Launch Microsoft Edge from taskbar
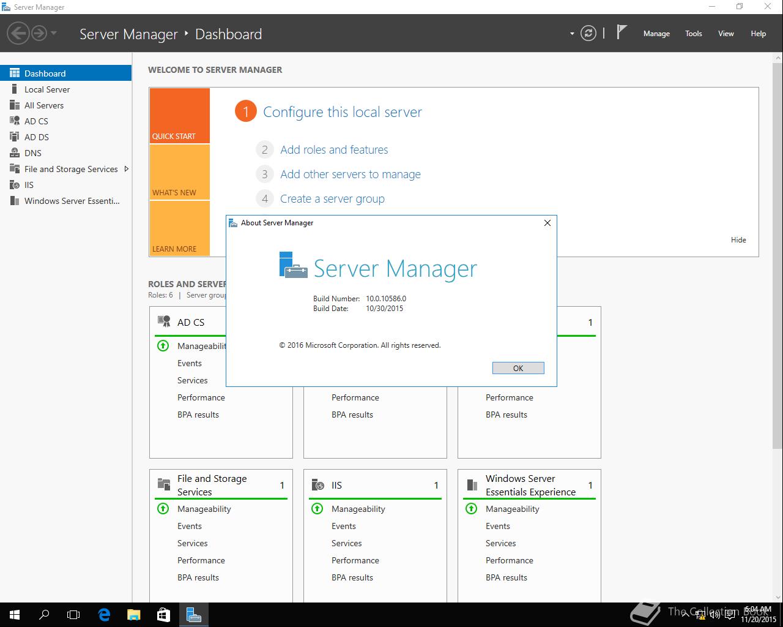The width and height of the screenshot is (783, 627). point(104,615)
